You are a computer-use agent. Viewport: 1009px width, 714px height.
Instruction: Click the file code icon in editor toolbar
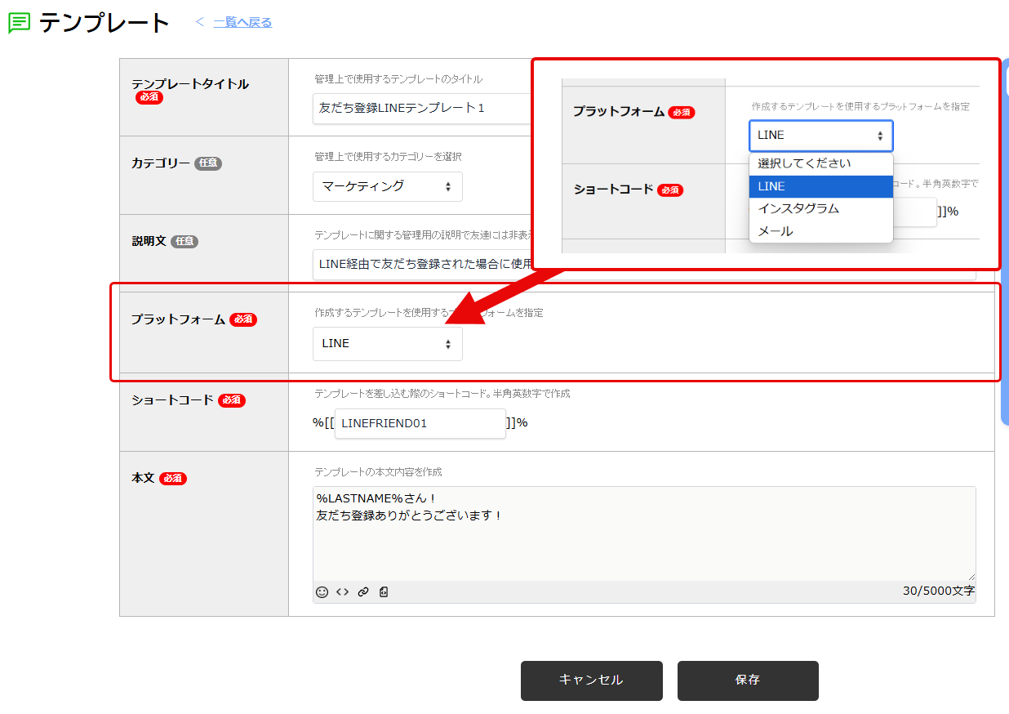pos(384,591)
